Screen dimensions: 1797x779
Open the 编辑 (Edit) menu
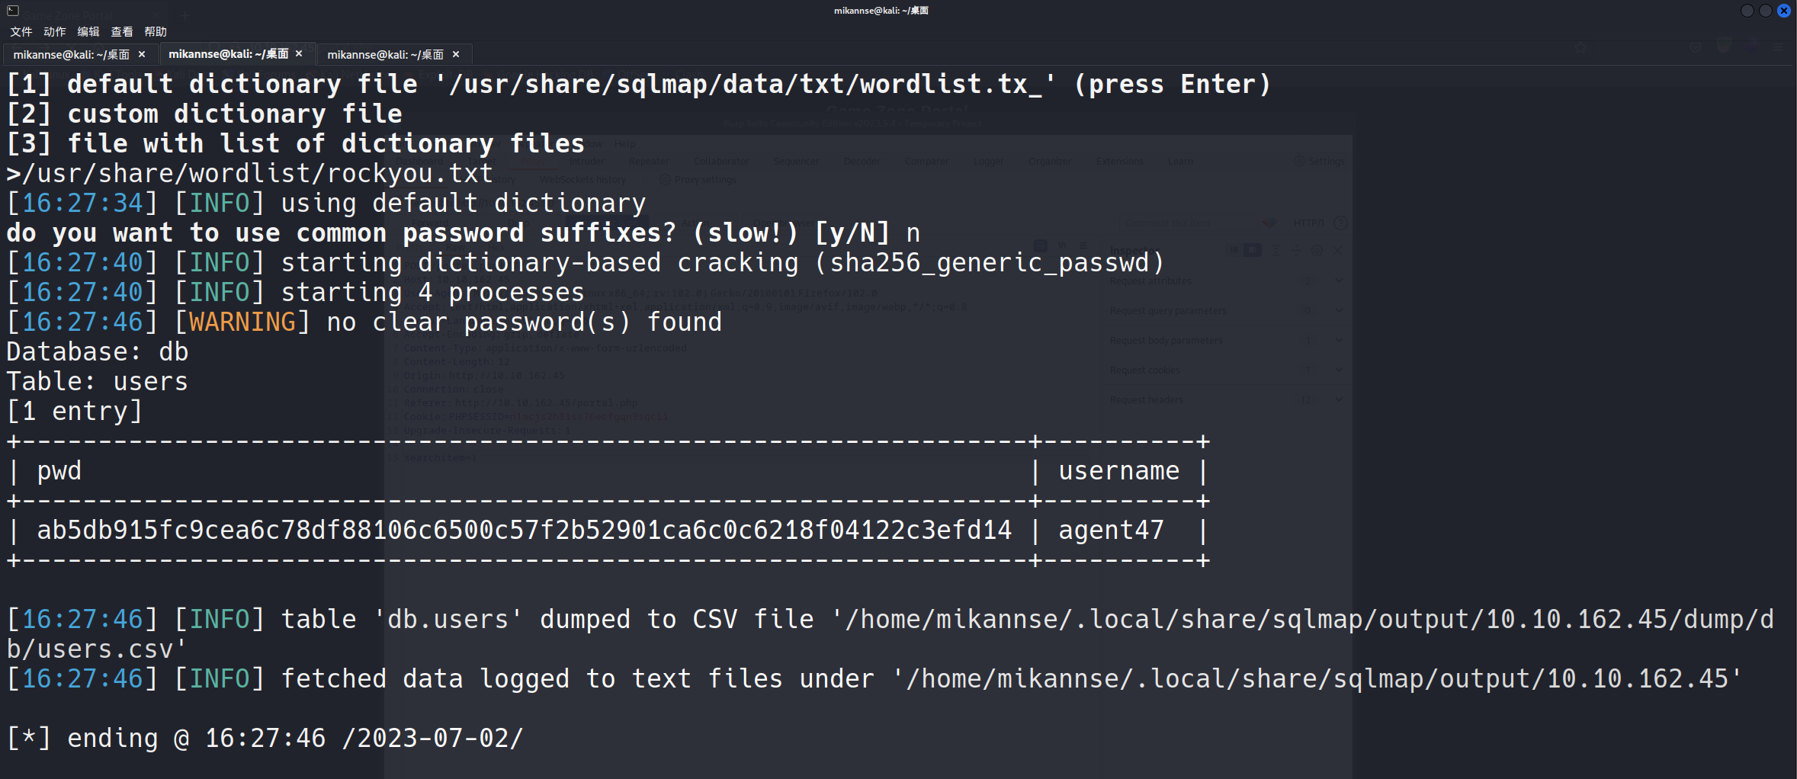coord(88,31)
